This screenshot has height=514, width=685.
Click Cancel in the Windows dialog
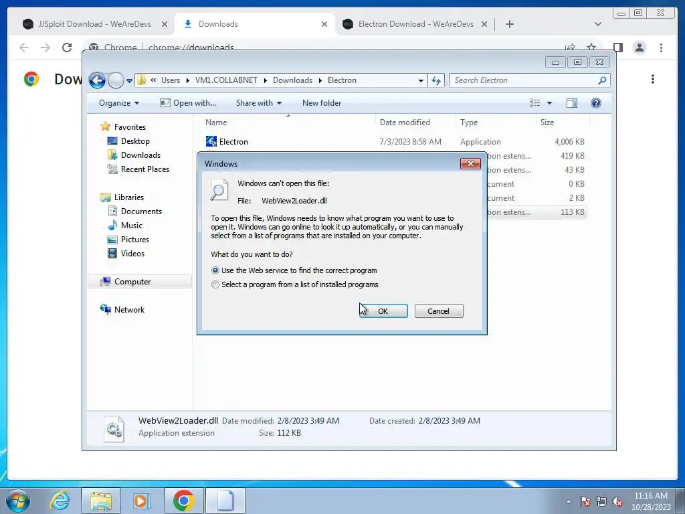coord(439,311)
